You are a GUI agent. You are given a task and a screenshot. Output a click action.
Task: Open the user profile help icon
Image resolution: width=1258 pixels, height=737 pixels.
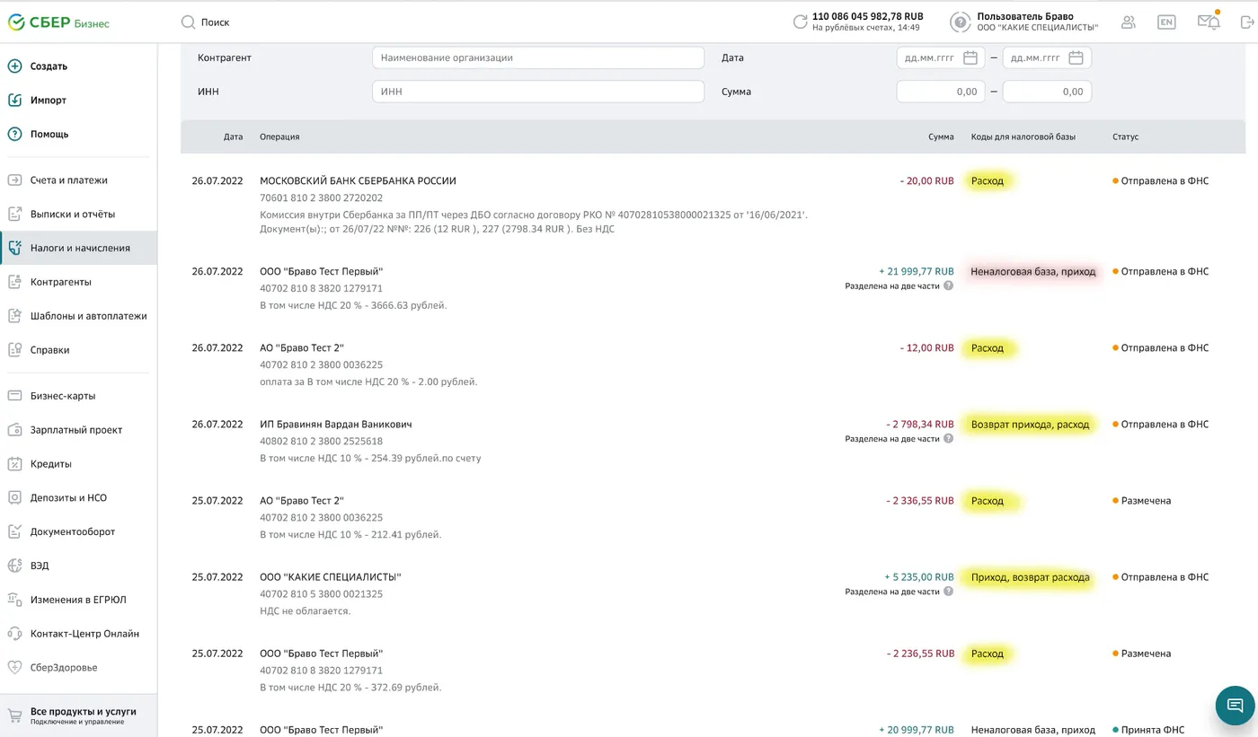pyautogui.click(x=961, y=22)
